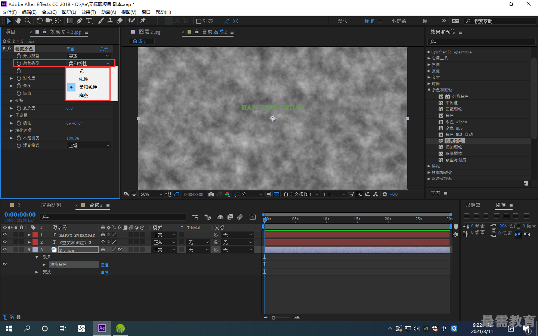
Task: Switch to the 默认 workspace
Action: [342, 21]
